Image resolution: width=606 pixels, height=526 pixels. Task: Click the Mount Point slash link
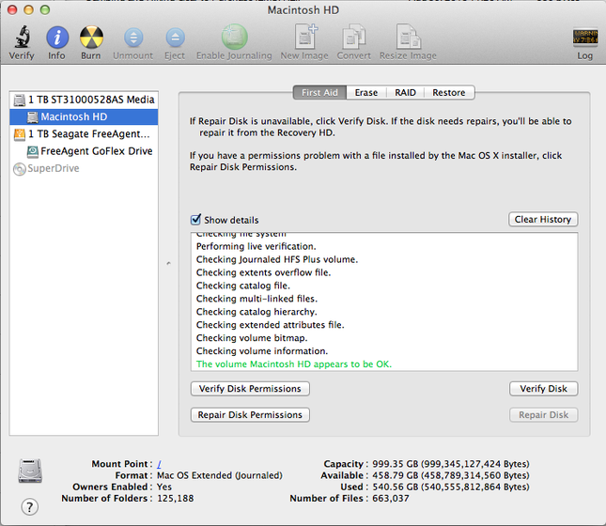[x=159, y=464]
